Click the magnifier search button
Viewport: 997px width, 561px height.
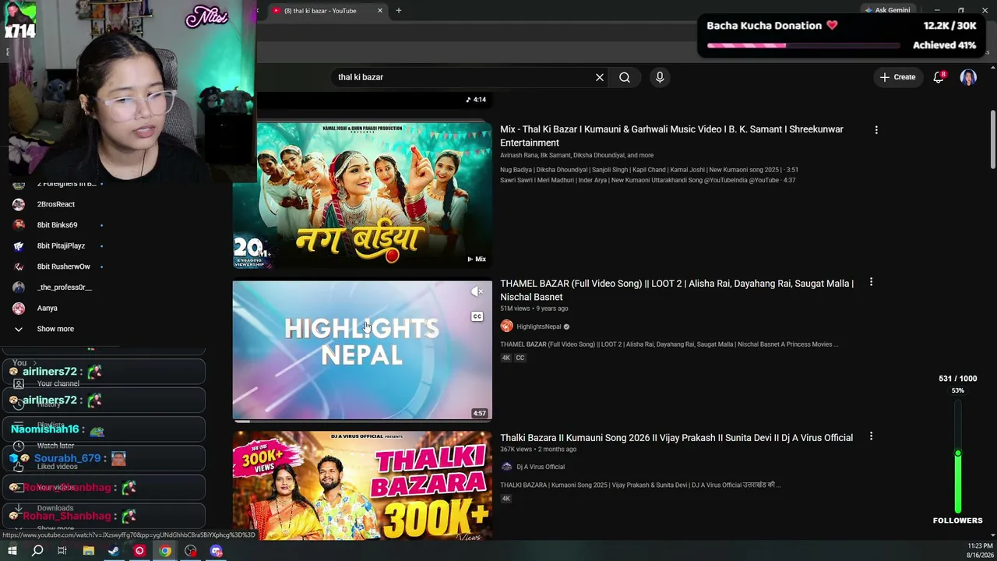tap(625, 77)
